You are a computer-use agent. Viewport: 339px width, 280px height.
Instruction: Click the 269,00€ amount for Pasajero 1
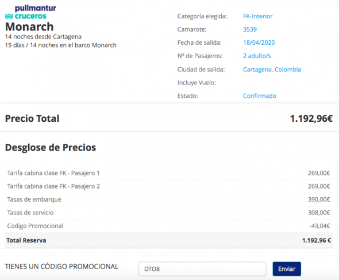tap(319, 173)
